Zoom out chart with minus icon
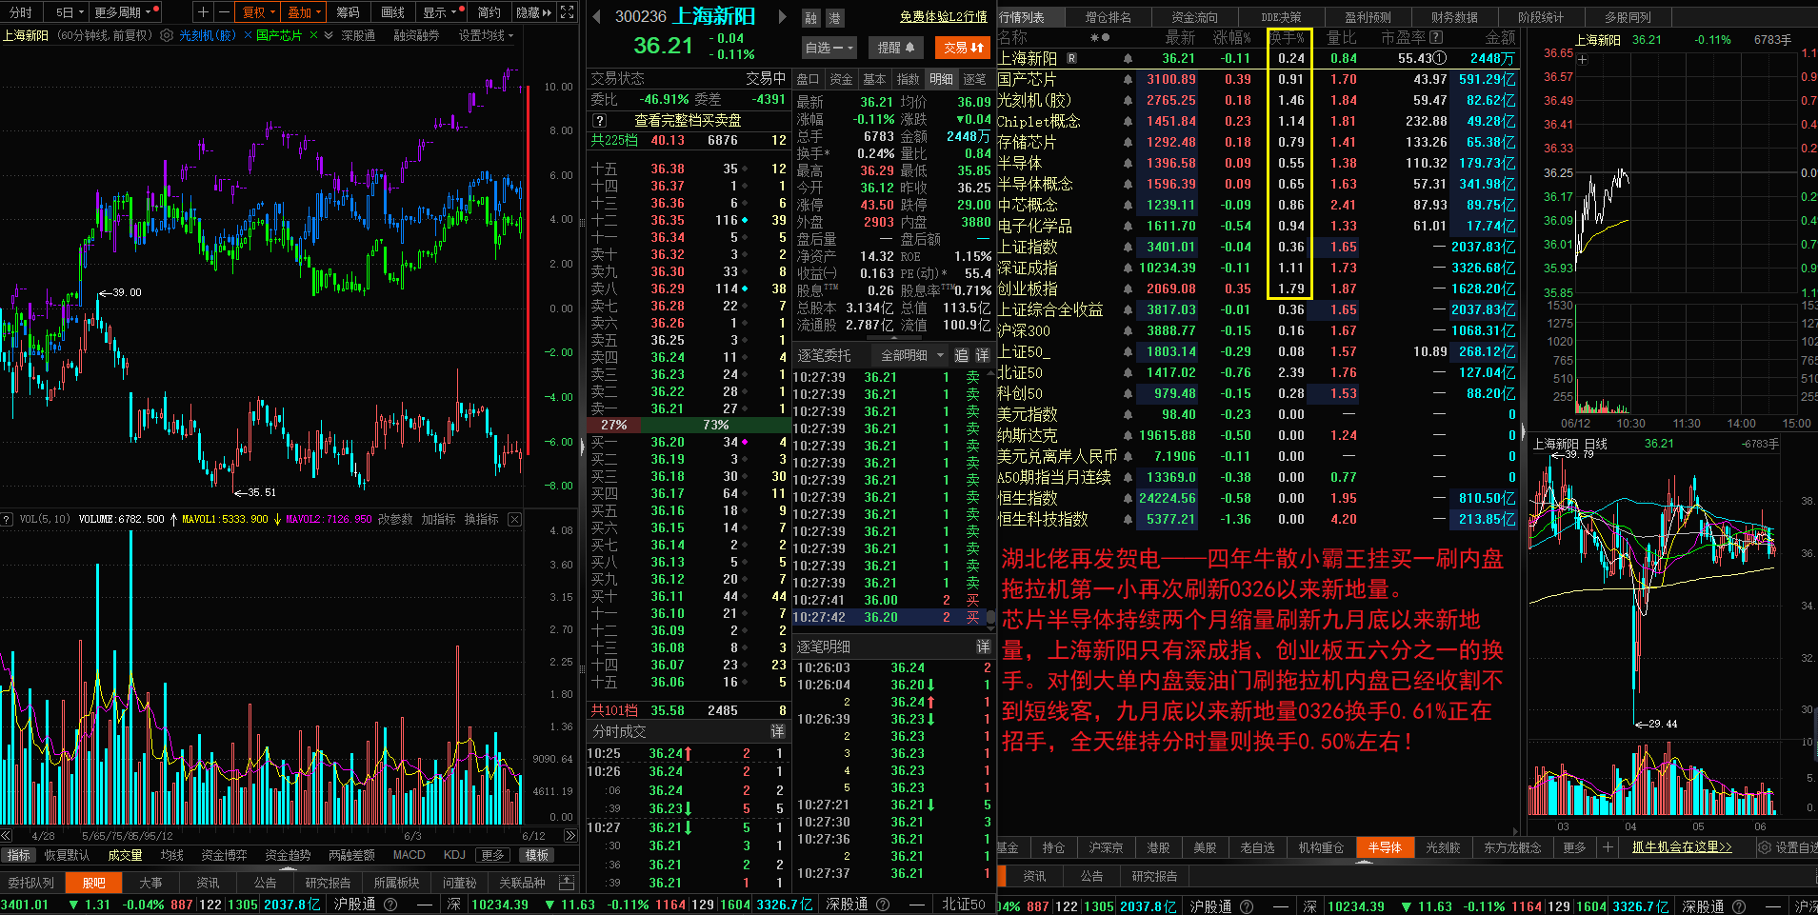 click(224, 12)
